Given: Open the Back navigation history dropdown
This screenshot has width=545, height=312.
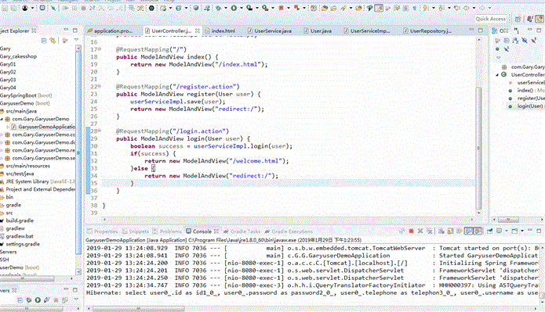Looking at the screenshot, I should pos(474,8).
